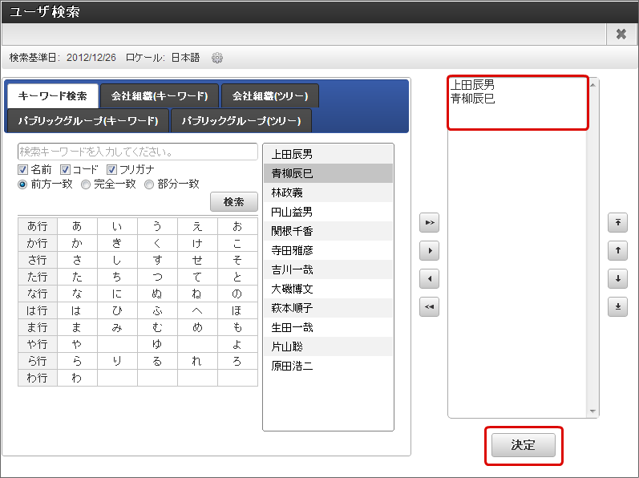Select 青柳辰巳 in search results list
This screenshot has width=639, height=478.
pyautogui.click(x=328, y=173)
